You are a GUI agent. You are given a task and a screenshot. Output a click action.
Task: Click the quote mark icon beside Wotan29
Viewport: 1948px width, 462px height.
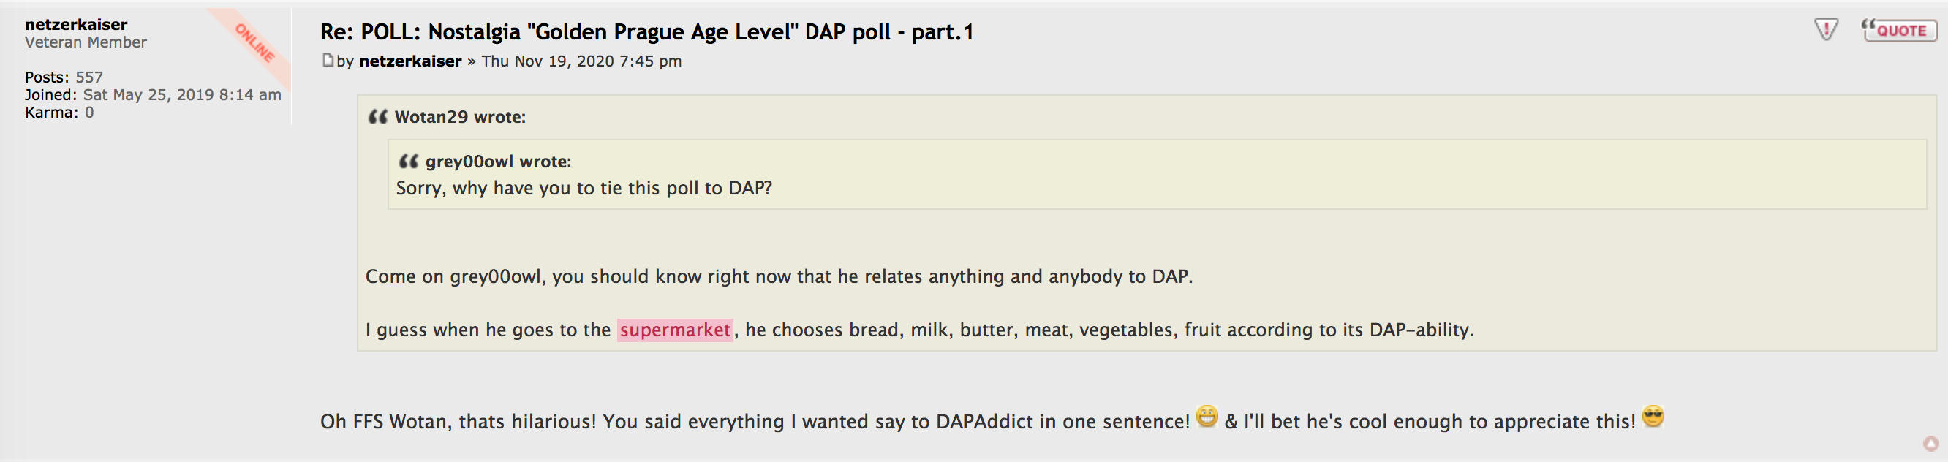pyautogui.click(x=377, y=117)
